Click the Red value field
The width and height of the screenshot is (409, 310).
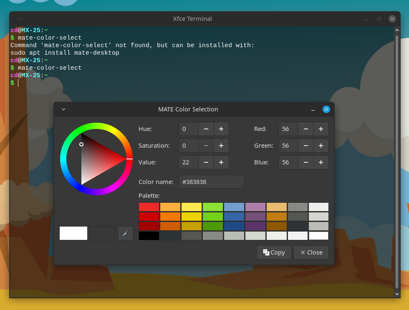[x=288, y=129]
